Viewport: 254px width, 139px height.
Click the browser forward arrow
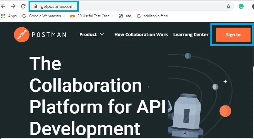(x=13, y=6)
